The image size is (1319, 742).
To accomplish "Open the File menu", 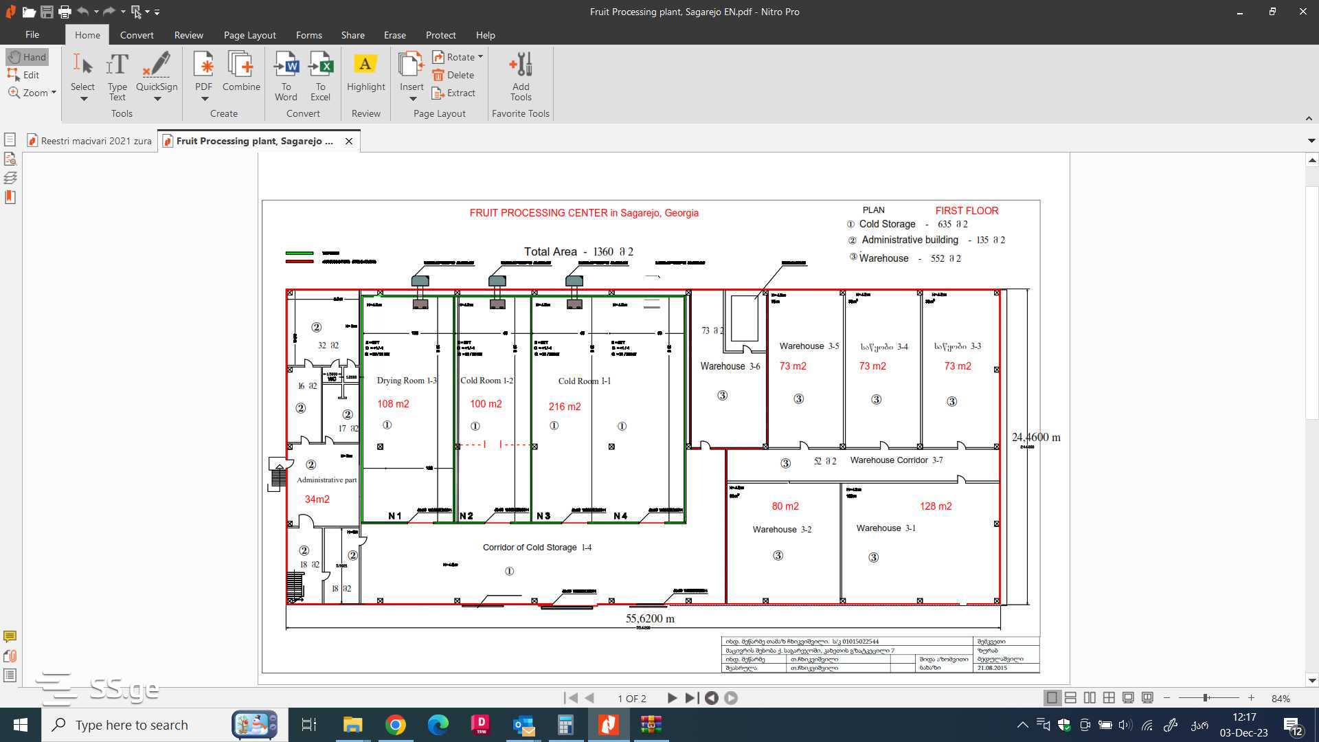I will click(x=32, y=34).
